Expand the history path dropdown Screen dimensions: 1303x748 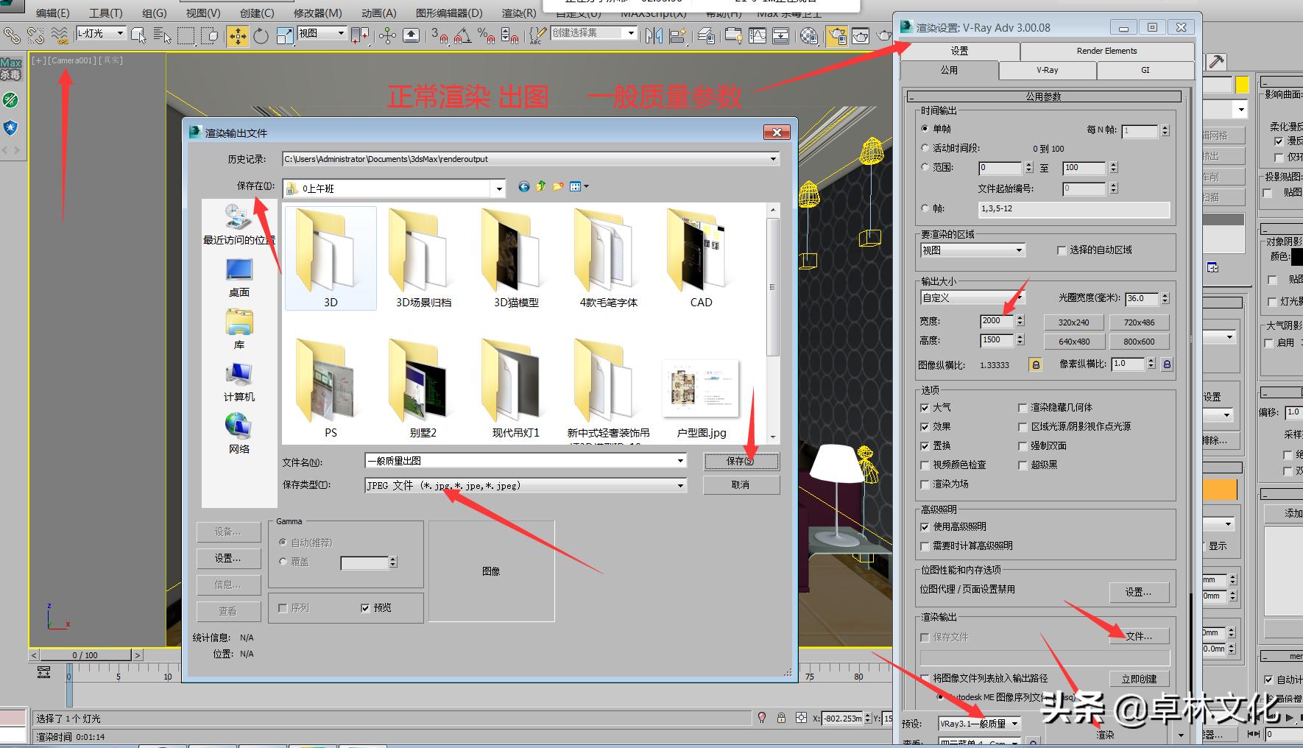pyautogui.click(x=773, y=159)
